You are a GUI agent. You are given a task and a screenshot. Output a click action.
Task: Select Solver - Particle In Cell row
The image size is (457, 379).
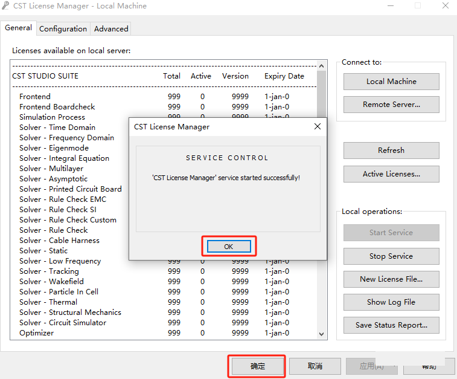point(164,292)
